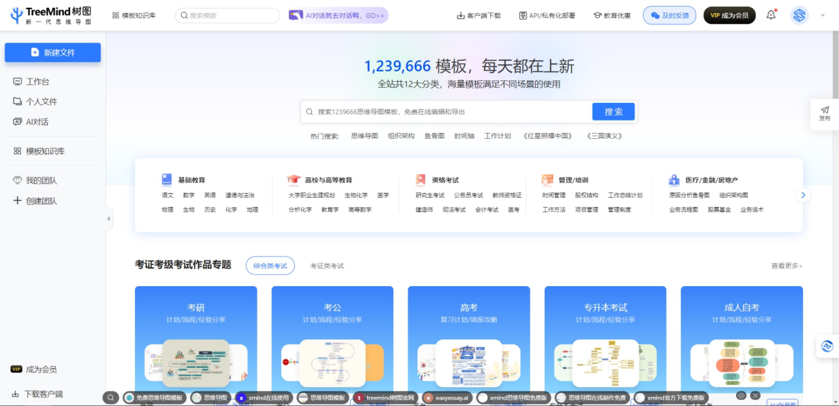
Task: Expand more categories with right chevron
Action: pos(803,195)
